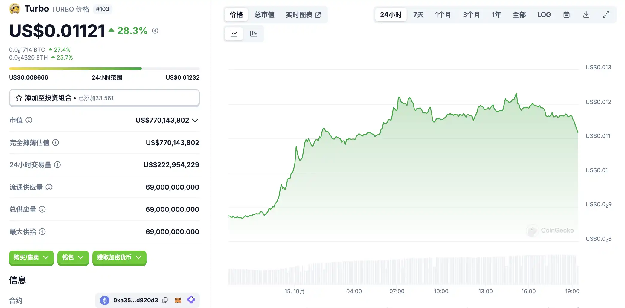
Task: Open info tooltip next to 28.3% change
Action: click(155, 31)
